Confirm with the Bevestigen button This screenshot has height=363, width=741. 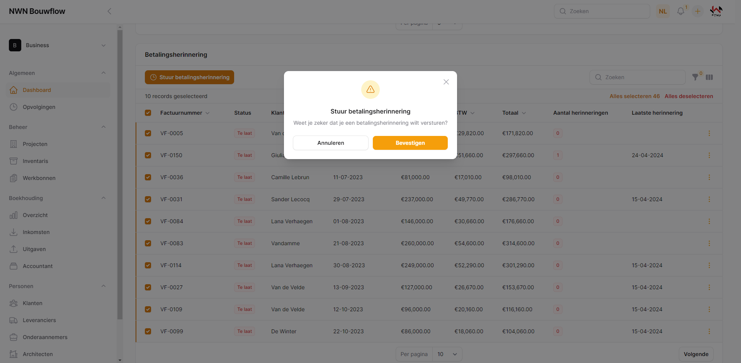tap(410, 143)
